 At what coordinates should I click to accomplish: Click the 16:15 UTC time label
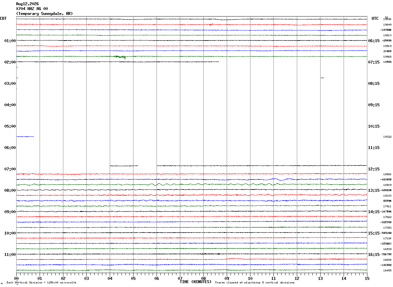pyautogui.click(x=374, y=254)
